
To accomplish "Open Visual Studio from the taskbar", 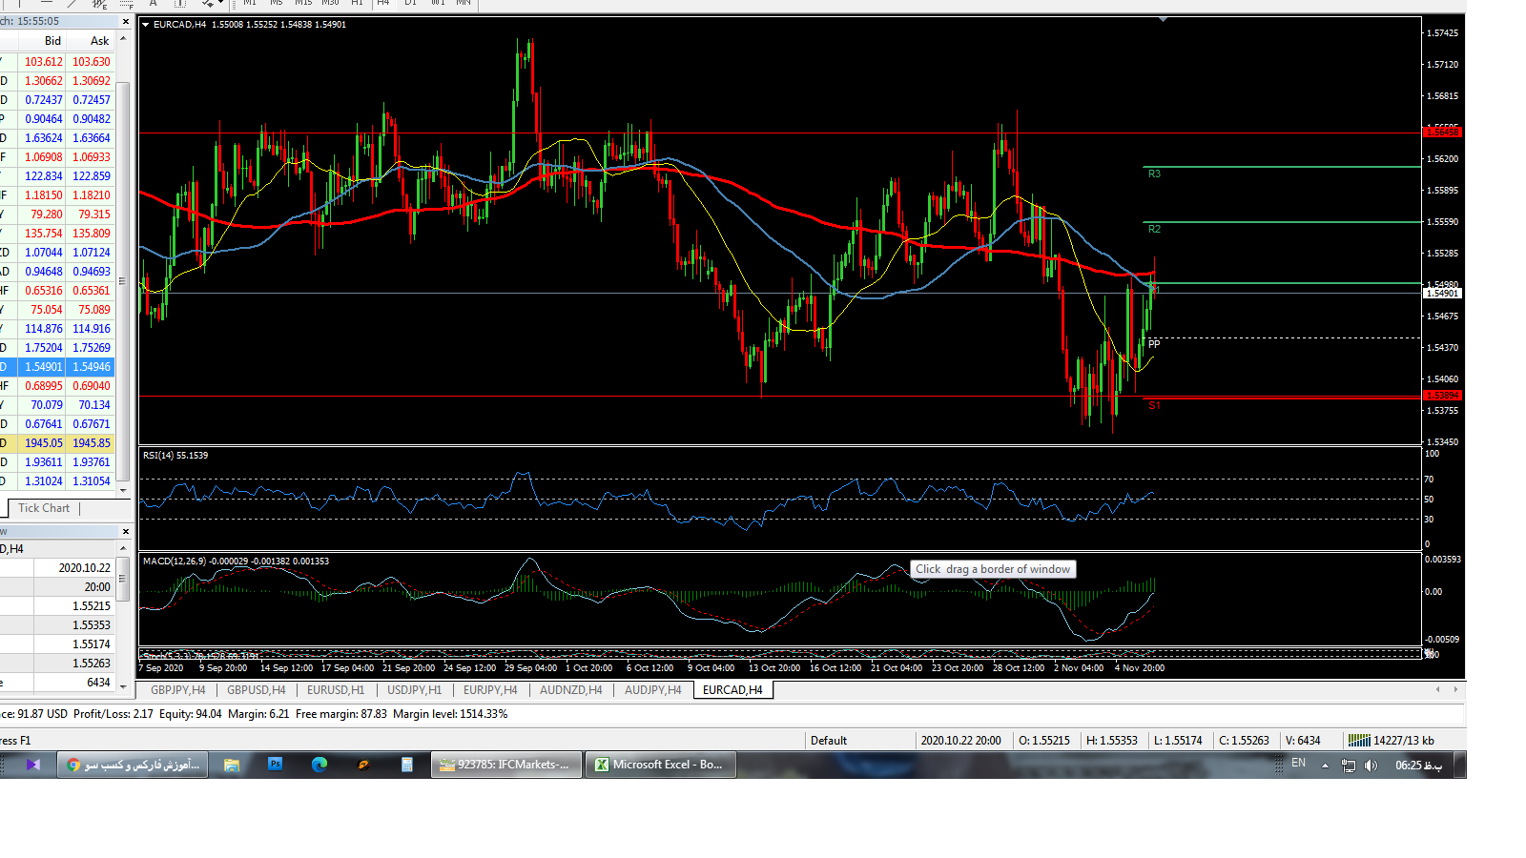I will tap(33, 765).
